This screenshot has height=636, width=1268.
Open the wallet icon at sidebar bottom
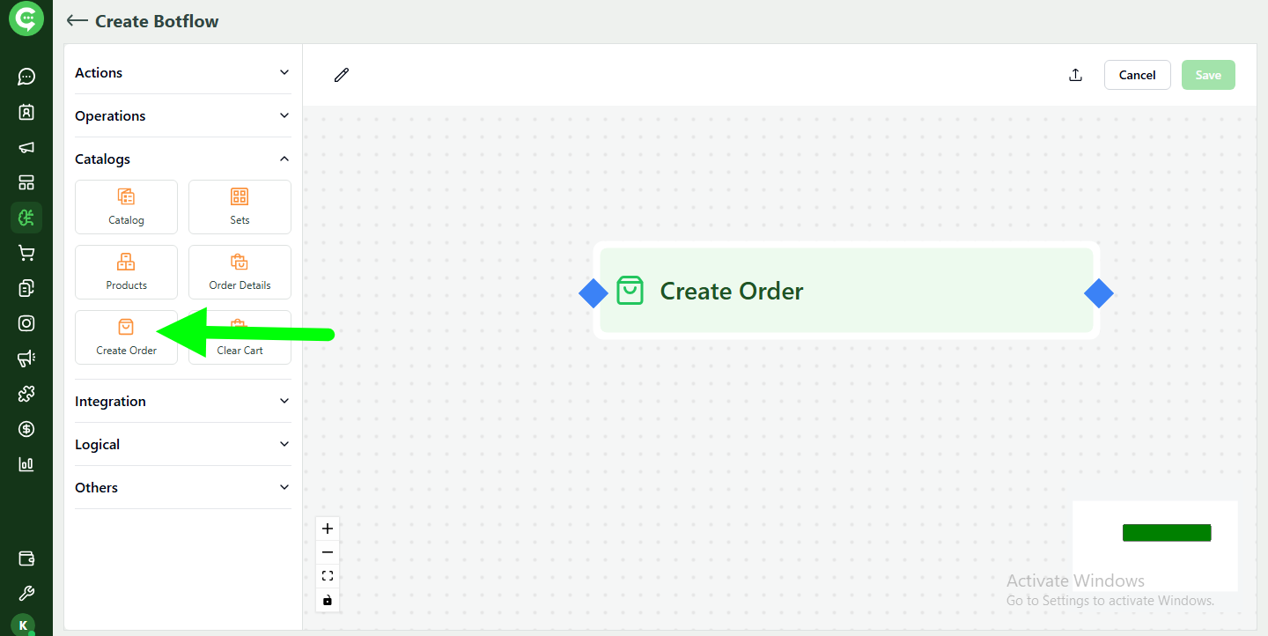click(26, 558)
